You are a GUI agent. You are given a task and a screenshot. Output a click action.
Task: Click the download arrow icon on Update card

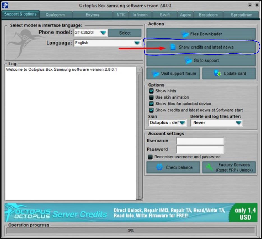pos(218,73)
